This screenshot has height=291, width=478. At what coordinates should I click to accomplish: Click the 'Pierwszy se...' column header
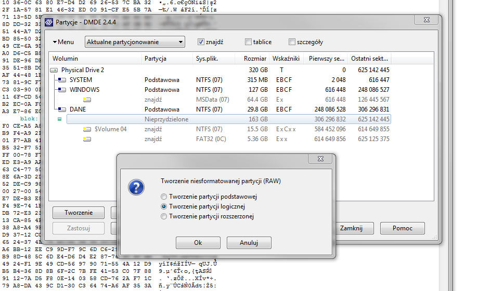click(x=326, y=59)
